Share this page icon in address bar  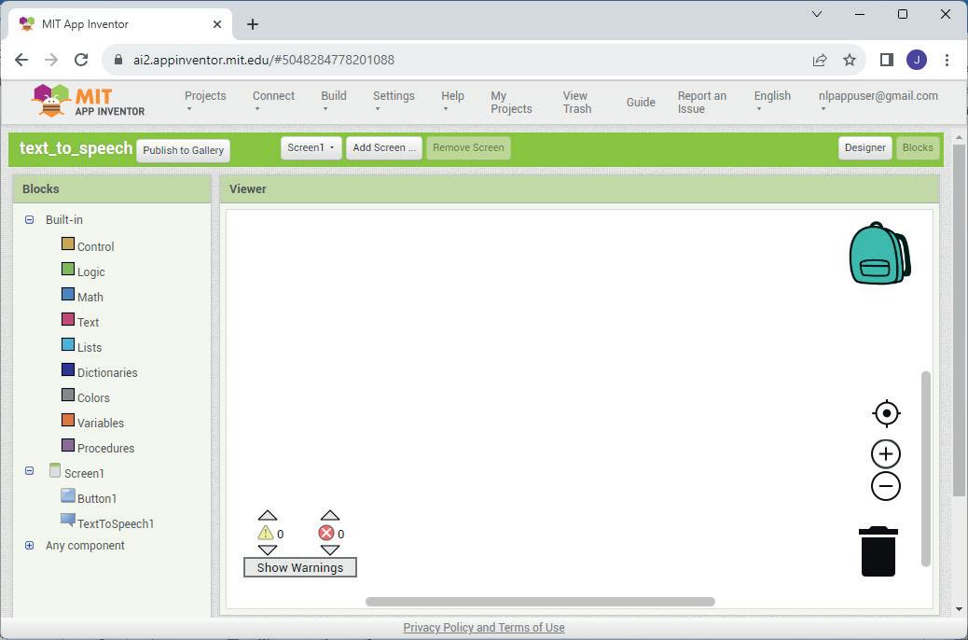(820, 60)
